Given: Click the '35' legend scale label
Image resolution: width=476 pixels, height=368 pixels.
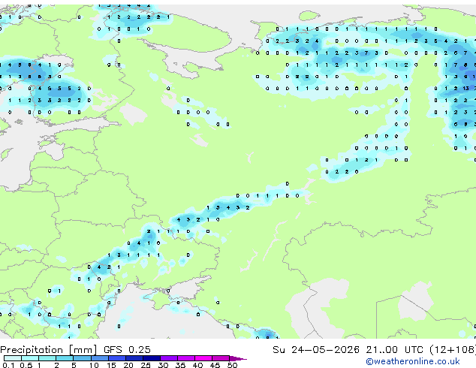Looking at the screenshot, I should (180, 365).
